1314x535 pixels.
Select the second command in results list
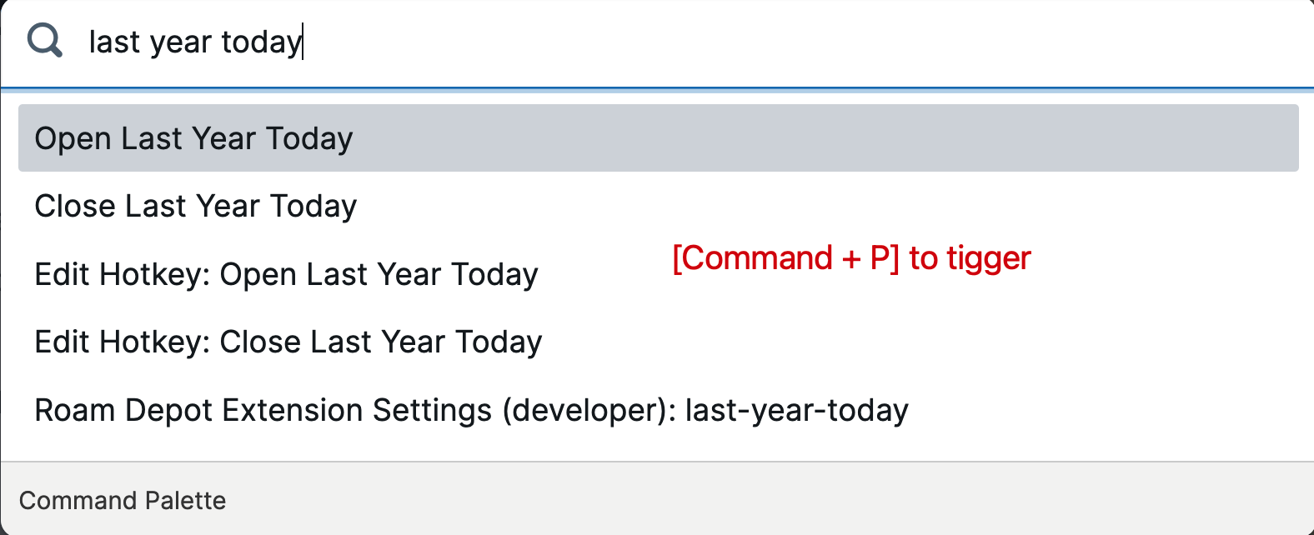195,206
